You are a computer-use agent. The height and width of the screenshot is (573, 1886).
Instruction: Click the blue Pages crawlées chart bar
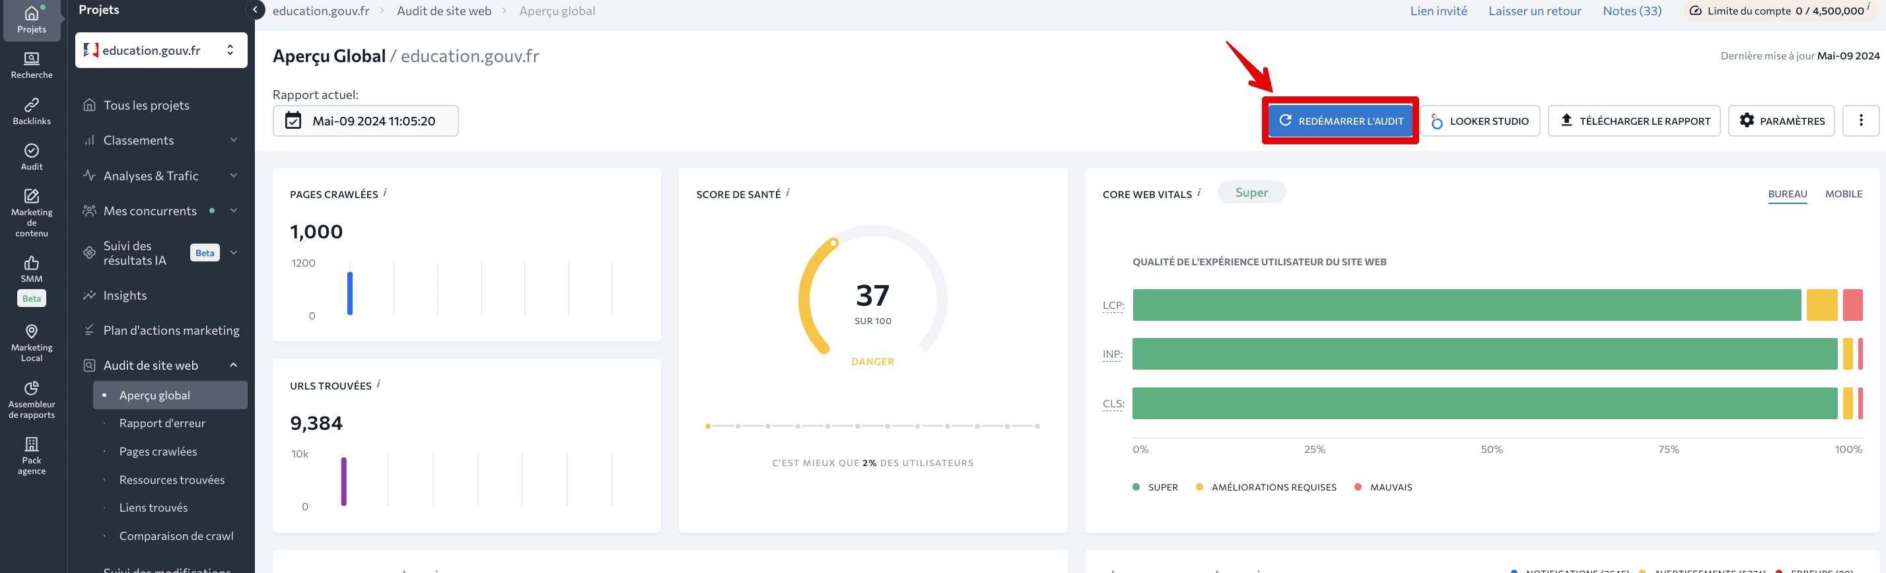(x=350, y=294)
